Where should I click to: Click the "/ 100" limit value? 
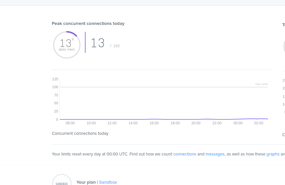pyautogui.click(x=115, y=46)
